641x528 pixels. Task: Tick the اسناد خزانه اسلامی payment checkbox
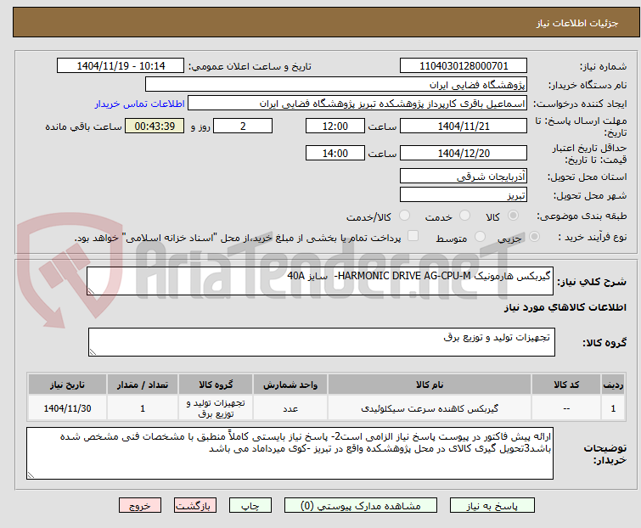[x=413, y=236]
